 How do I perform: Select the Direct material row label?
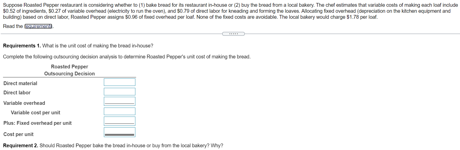(20, 83)
